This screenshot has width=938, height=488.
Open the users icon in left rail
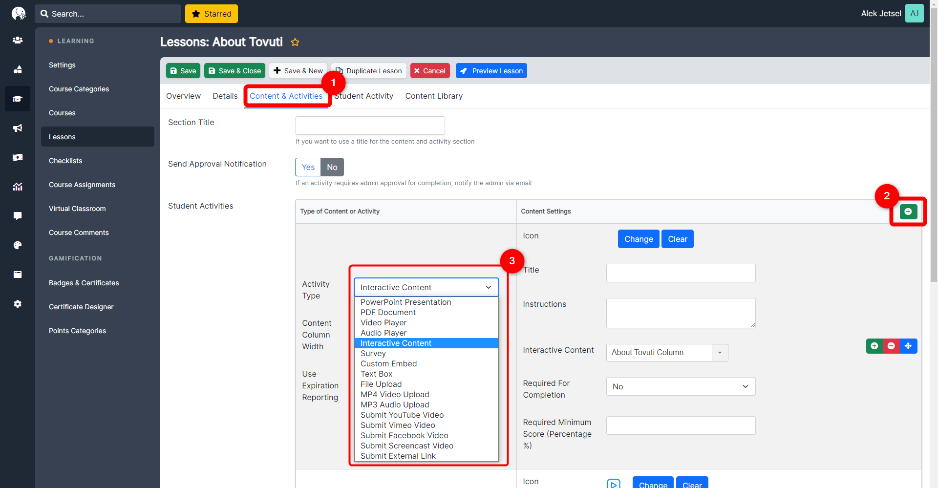tap(18, 40)
